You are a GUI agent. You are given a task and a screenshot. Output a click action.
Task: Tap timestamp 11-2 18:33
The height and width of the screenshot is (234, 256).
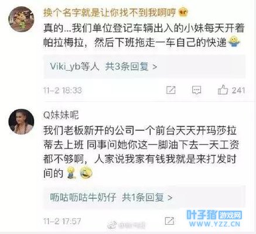pos(63,91)
